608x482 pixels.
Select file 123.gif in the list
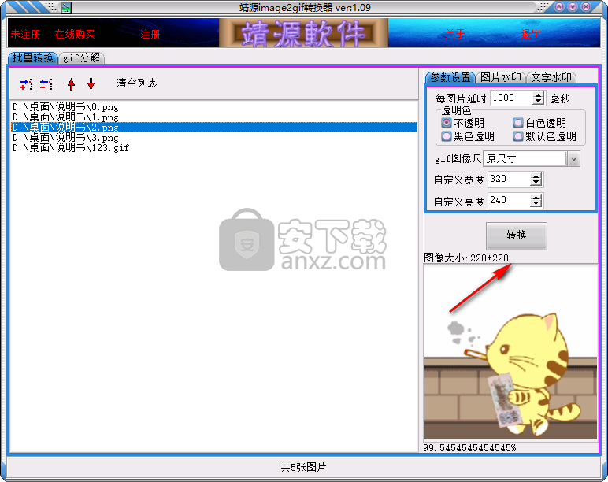click(71, 148)
